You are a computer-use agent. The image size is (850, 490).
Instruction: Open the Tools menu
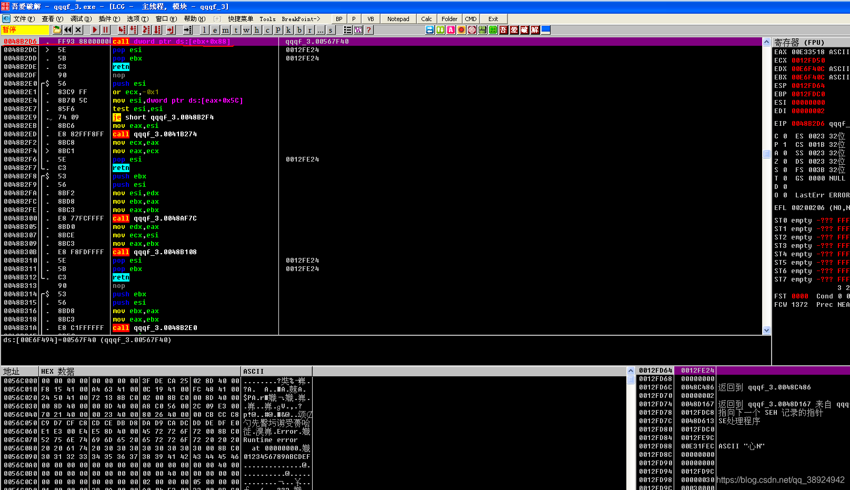point(267,19)
